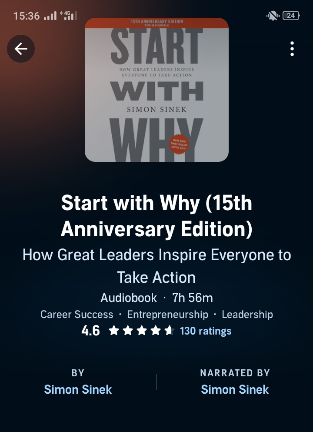Select the Entrepreneurship category
This screenshot has width=313, height=432.
click(x=168, y=315)
